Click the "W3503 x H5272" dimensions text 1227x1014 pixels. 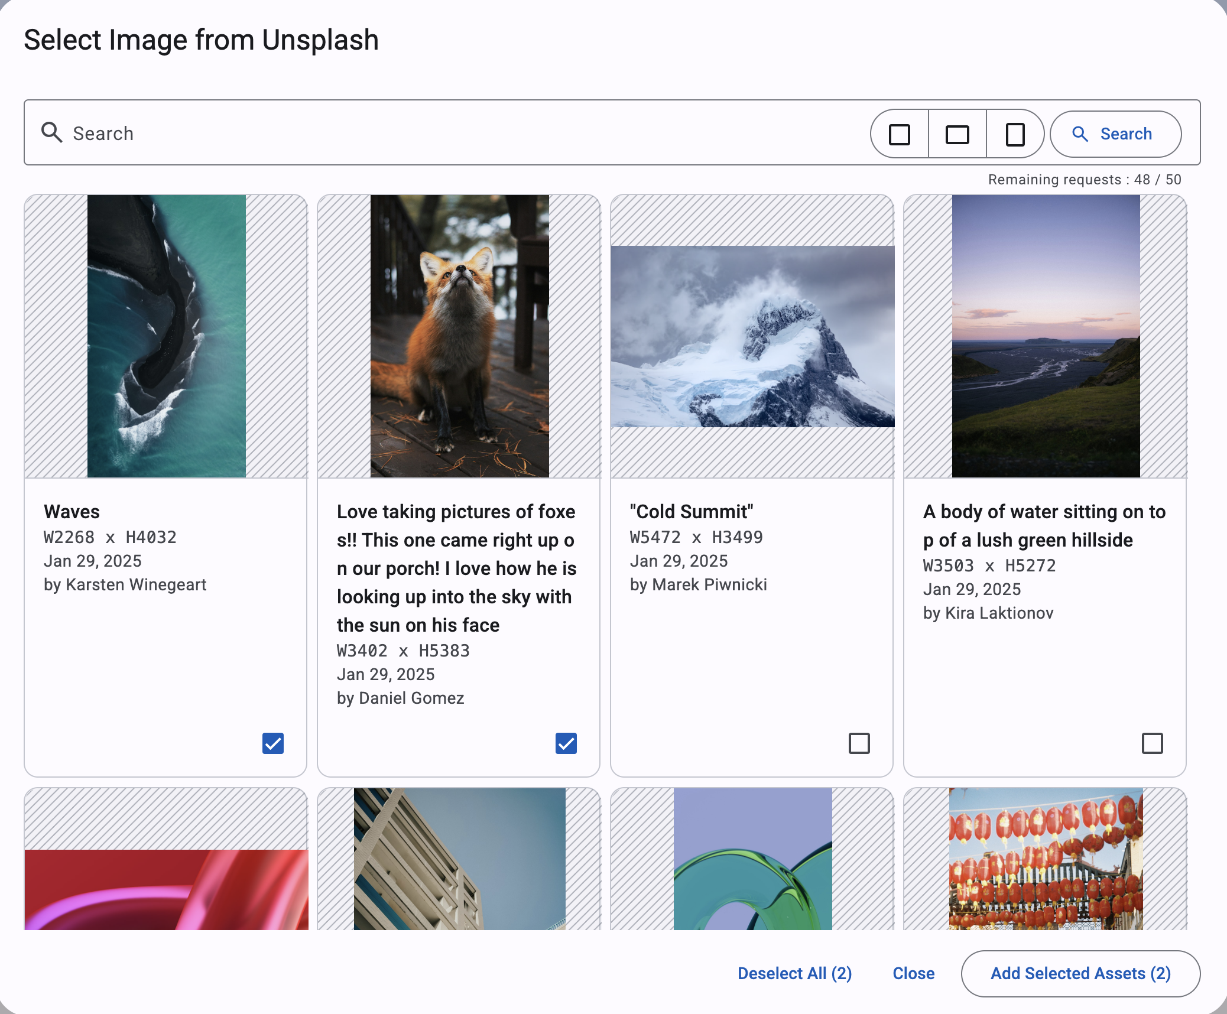[989, 565]
